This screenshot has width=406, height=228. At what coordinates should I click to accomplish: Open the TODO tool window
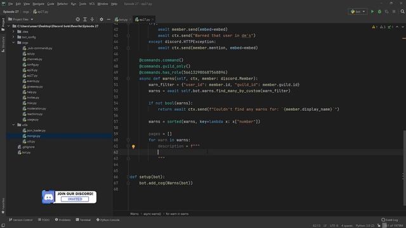pos(44,220)
